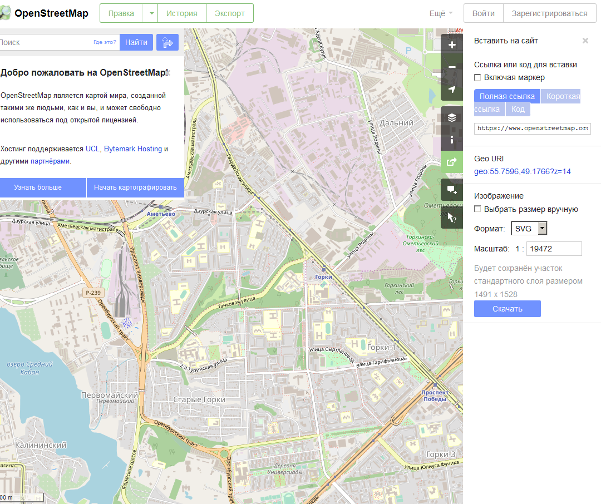Dismiss the welcome message banner

(x=168, y=72)
